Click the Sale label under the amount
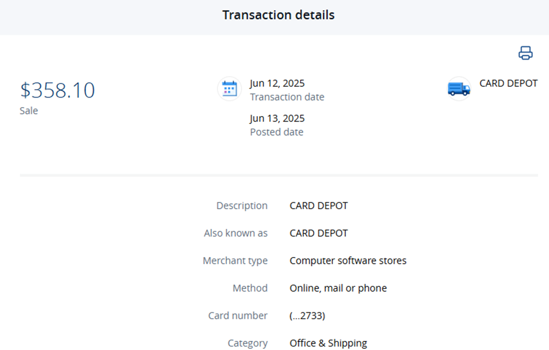 (29, 110)
